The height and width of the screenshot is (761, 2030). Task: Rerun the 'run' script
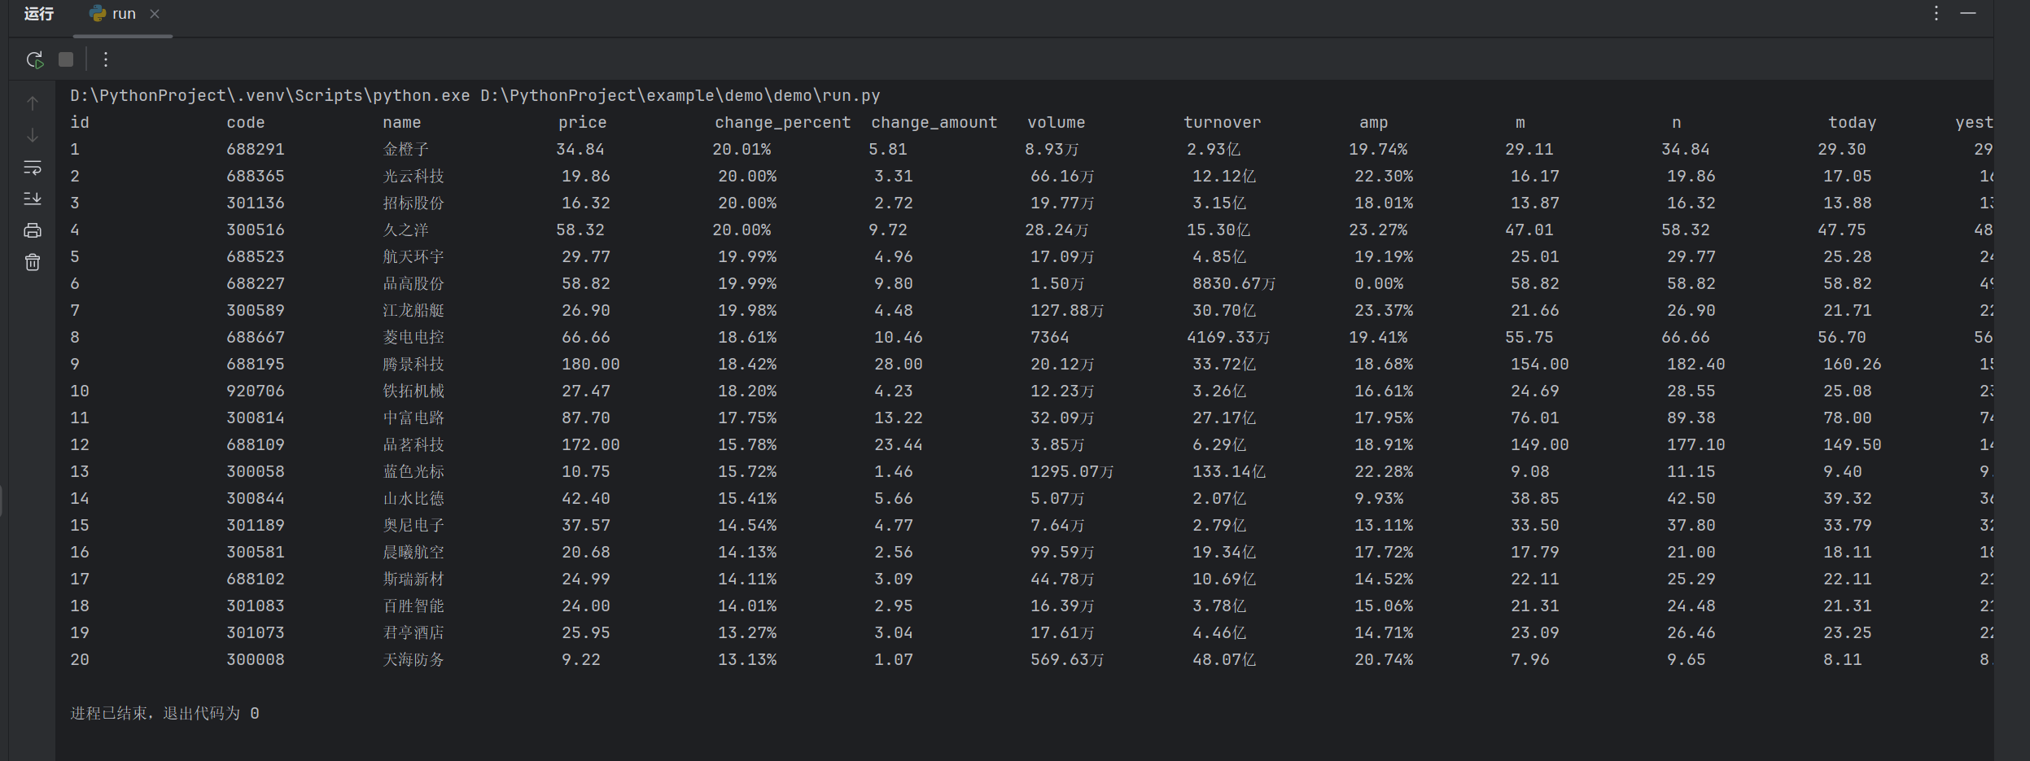coord(34,59)
